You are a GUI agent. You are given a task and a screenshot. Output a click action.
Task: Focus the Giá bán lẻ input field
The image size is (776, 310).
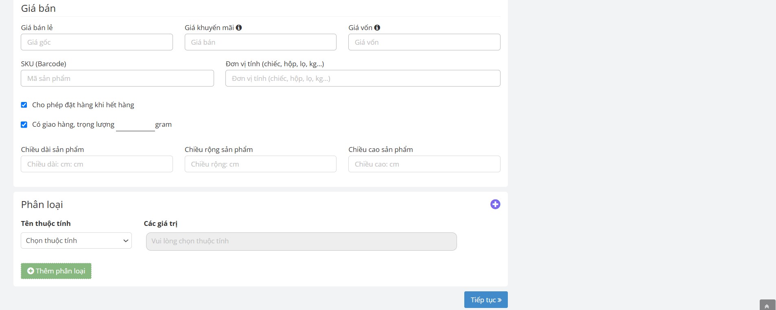97,42
